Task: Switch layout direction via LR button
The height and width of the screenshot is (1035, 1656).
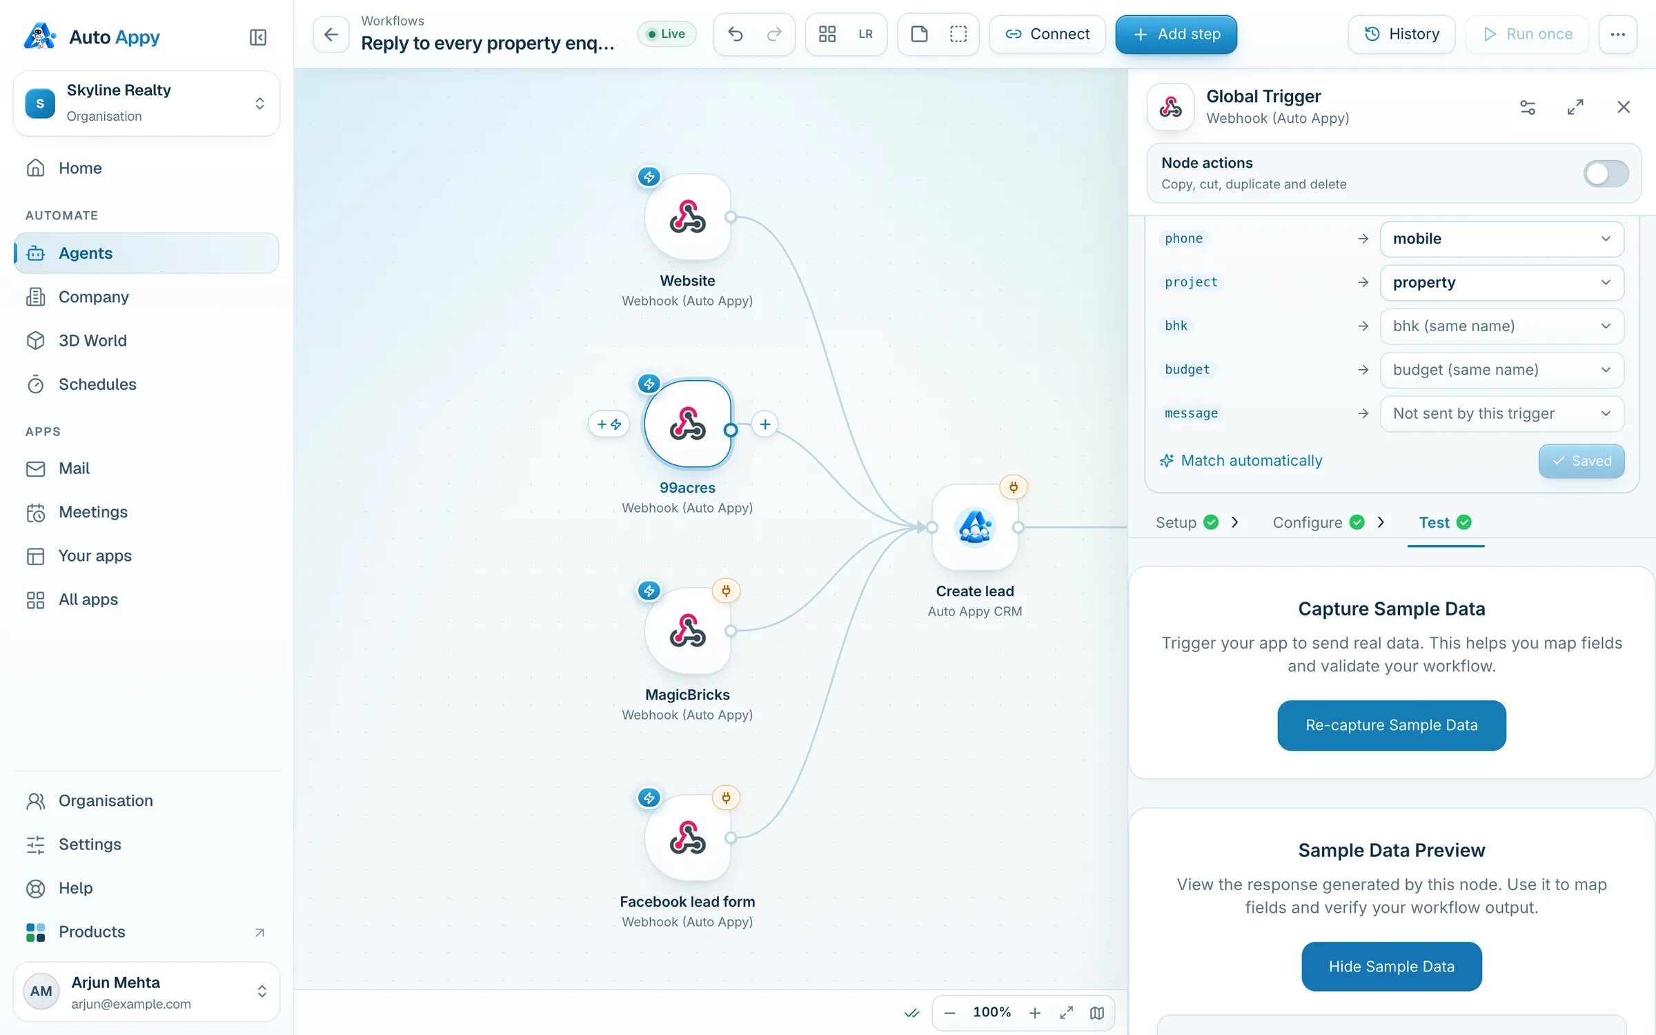Action: 866,34
